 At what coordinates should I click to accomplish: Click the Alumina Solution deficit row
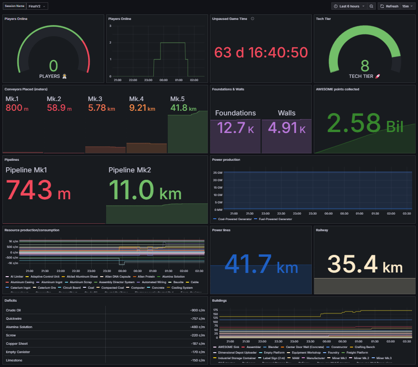coord(105,327)
